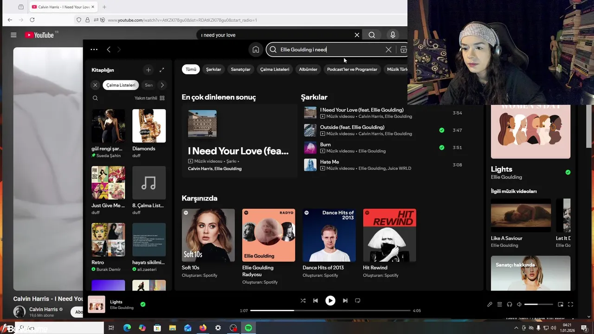The image size is (594, 334).
Task: Toggle shuffle in the Spotify player
Action: 303,301
